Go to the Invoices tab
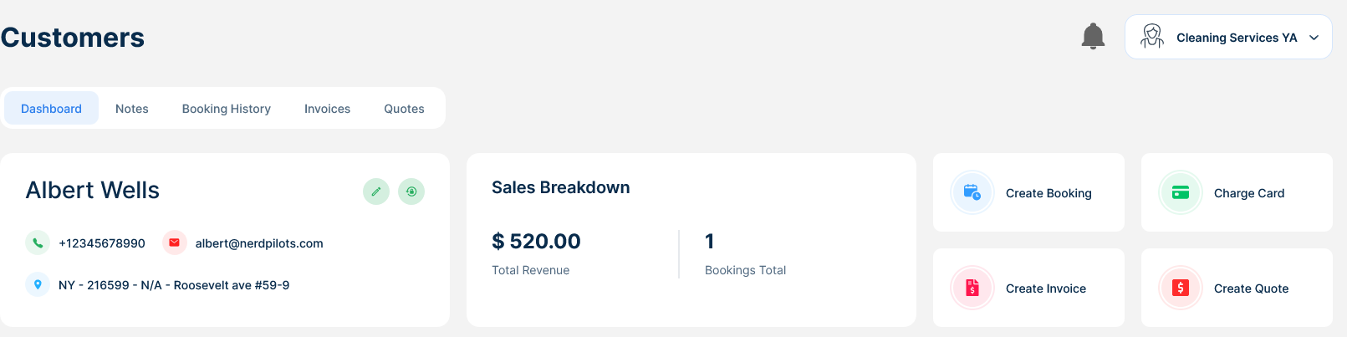This screenshot has height=337, width=1347. pyautogui.click(x=327, y=109)
